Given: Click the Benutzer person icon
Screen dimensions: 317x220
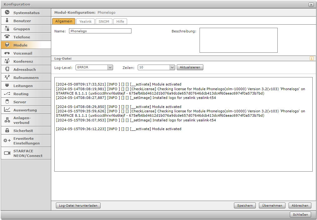Looking at the screenshot, I should coord(7,21).
